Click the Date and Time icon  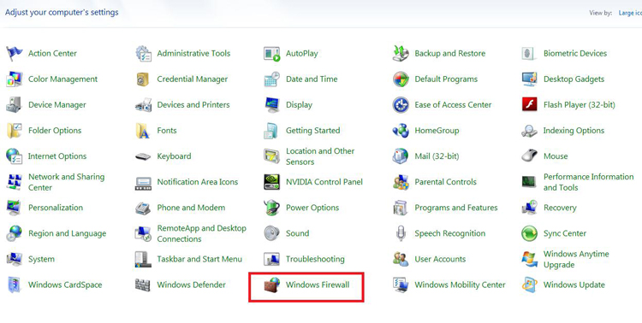tap(272, 79)
